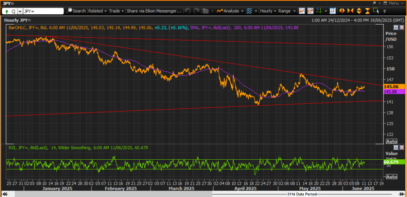The image size is (407, 197).
Task: Close the RSI indicator panel
Action: click(x=401, y=147)
